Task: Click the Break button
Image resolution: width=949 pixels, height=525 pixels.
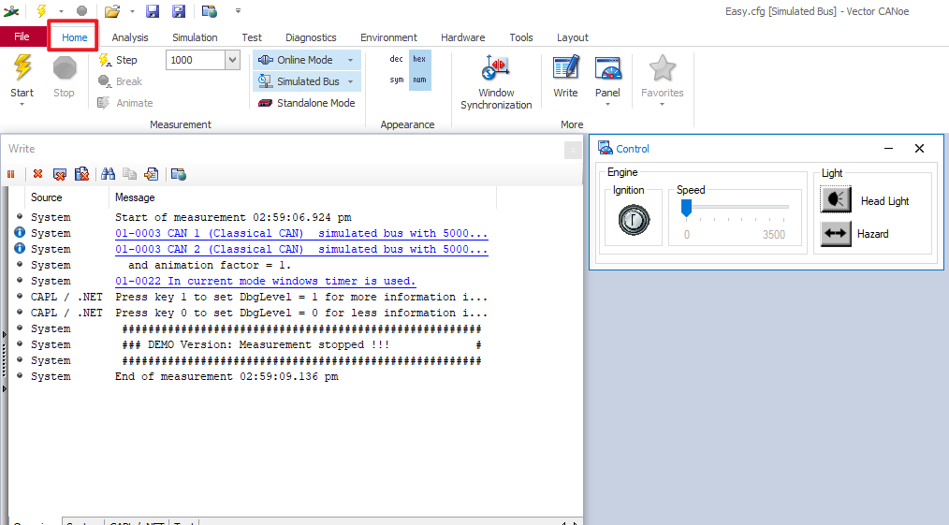Action: 121,81
